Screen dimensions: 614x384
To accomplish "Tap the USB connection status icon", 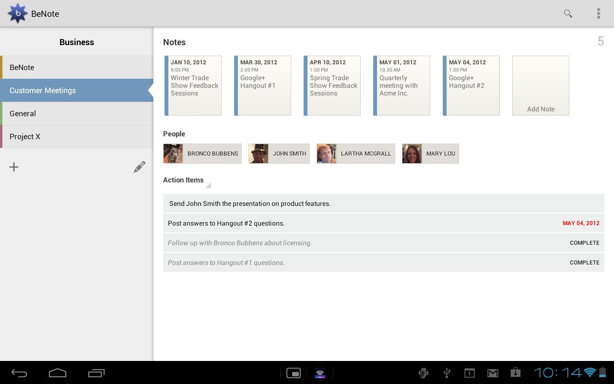I will click(447, 372).
